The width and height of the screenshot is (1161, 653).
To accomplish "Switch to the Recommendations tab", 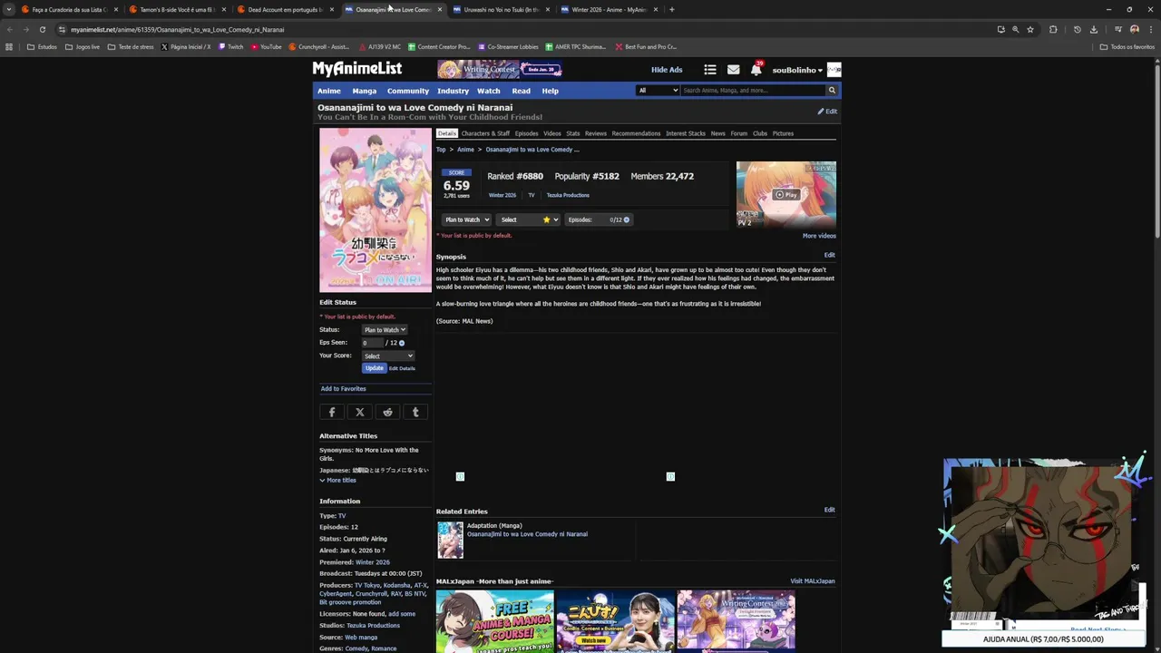I will (x=636, y=133).
